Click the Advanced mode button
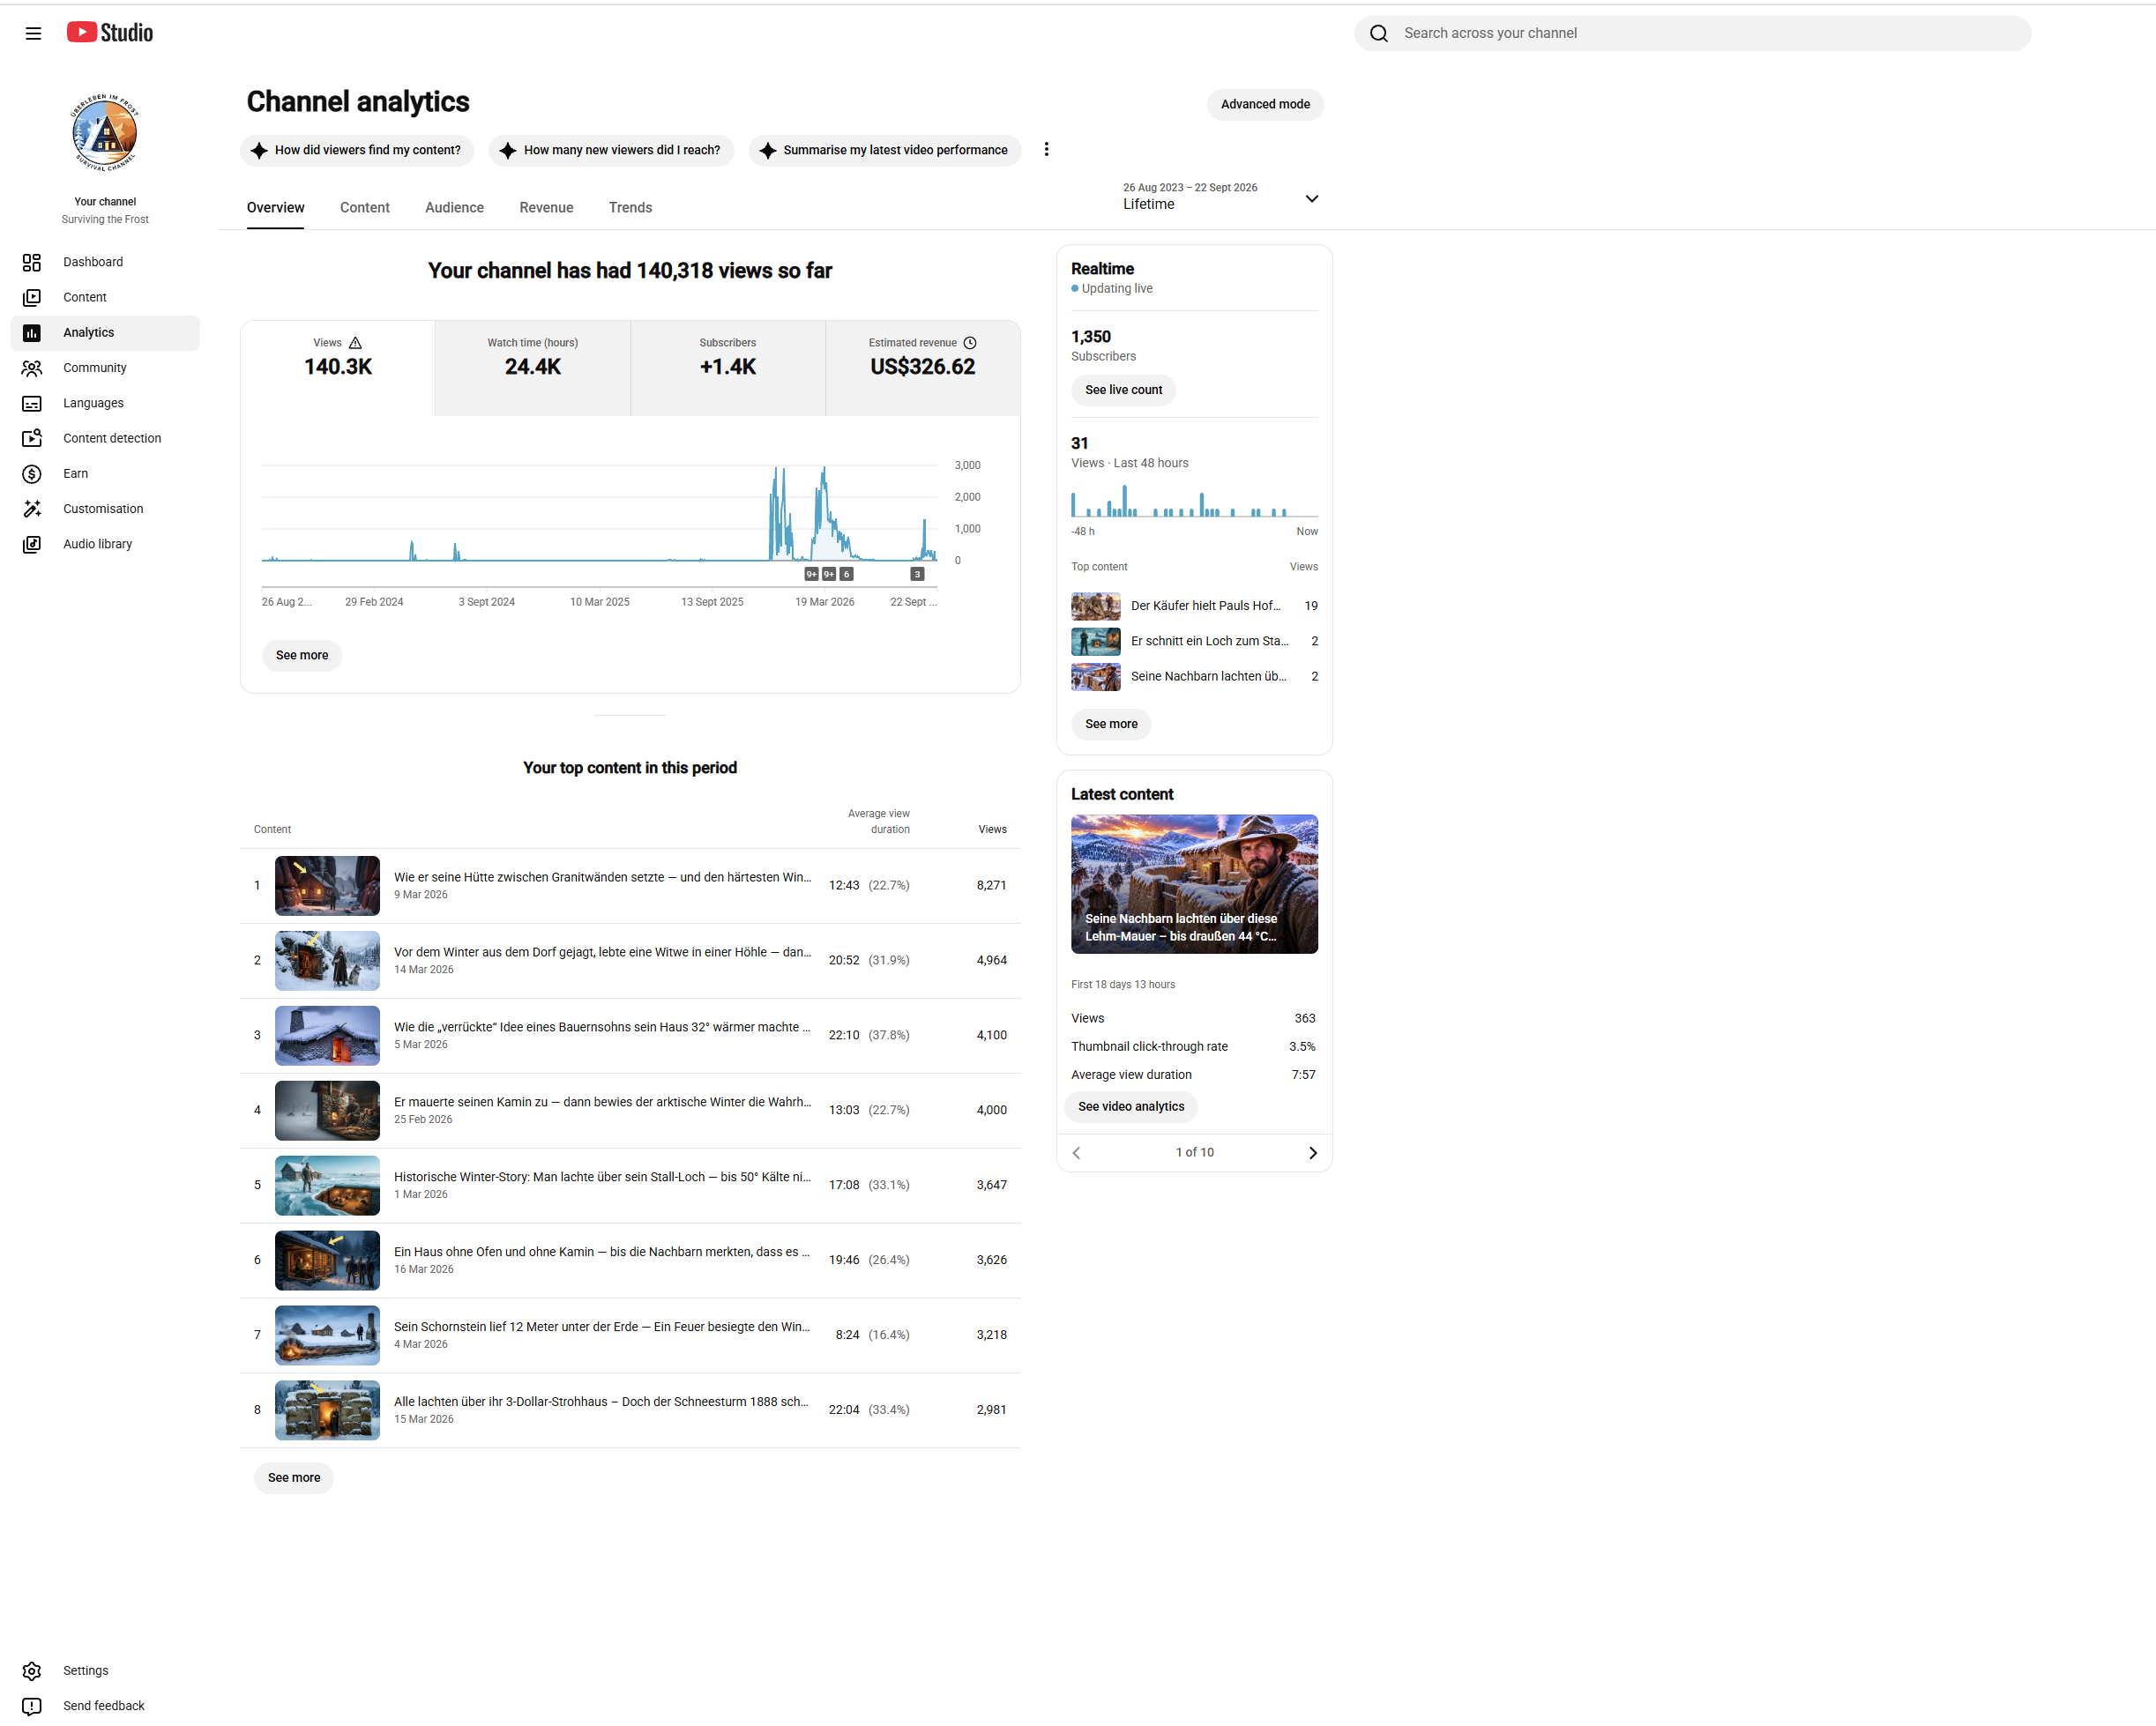2156x1726 pixels. pos(1265,104)
